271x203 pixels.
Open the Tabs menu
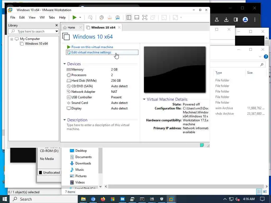[52, 17]
